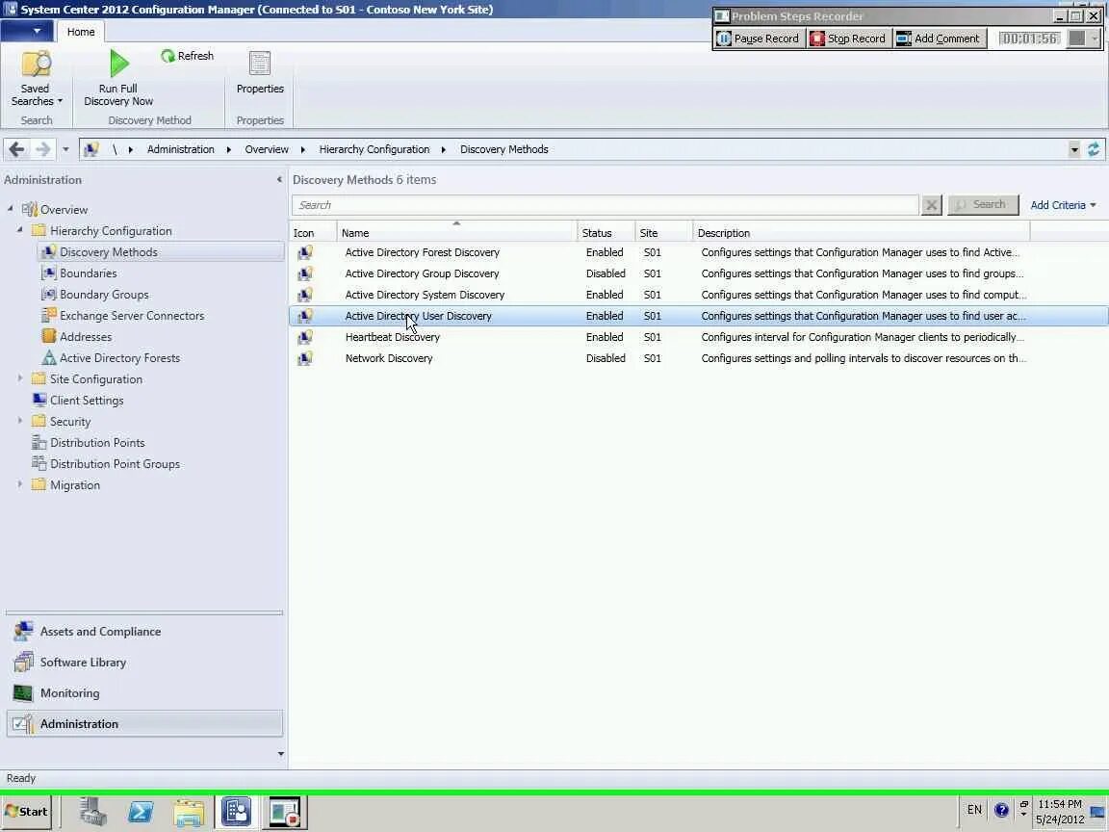Select Network Discovery name text

tap(389, 358)
